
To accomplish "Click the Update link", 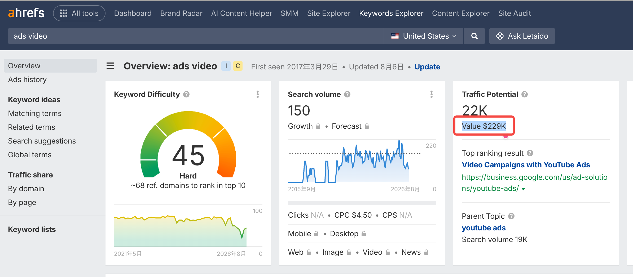I will (427, 67).
